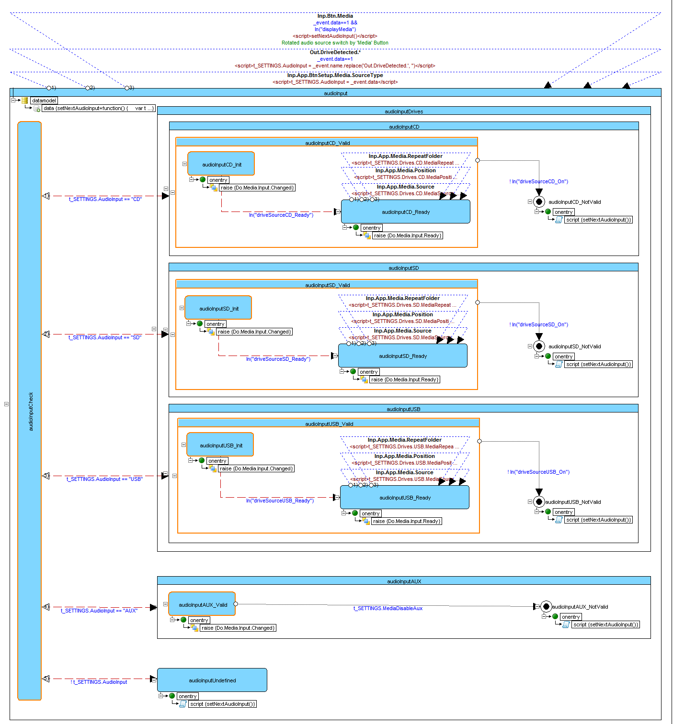The height and width of the screenshot is (724, 673).
Task: Click script icon under audioInputUndefined onentry
Action: coord(183,704)
